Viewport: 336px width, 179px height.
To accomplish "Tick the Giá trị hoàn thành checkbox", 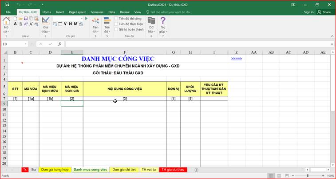I will [x=116, y=29].
